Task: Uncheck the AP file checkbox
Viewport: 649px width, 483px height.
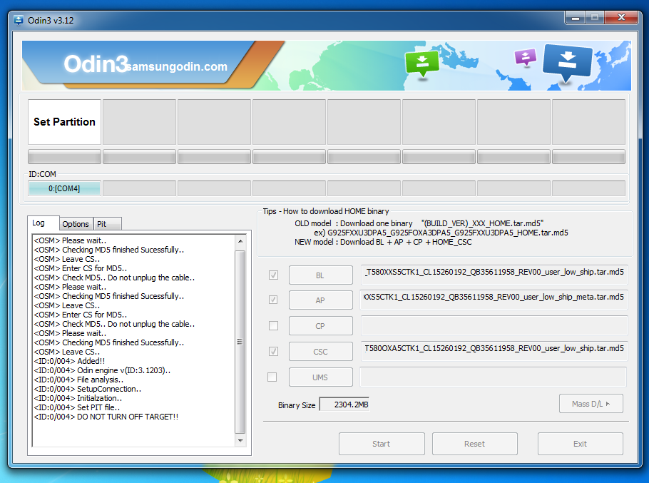Action: coord(273,300)
